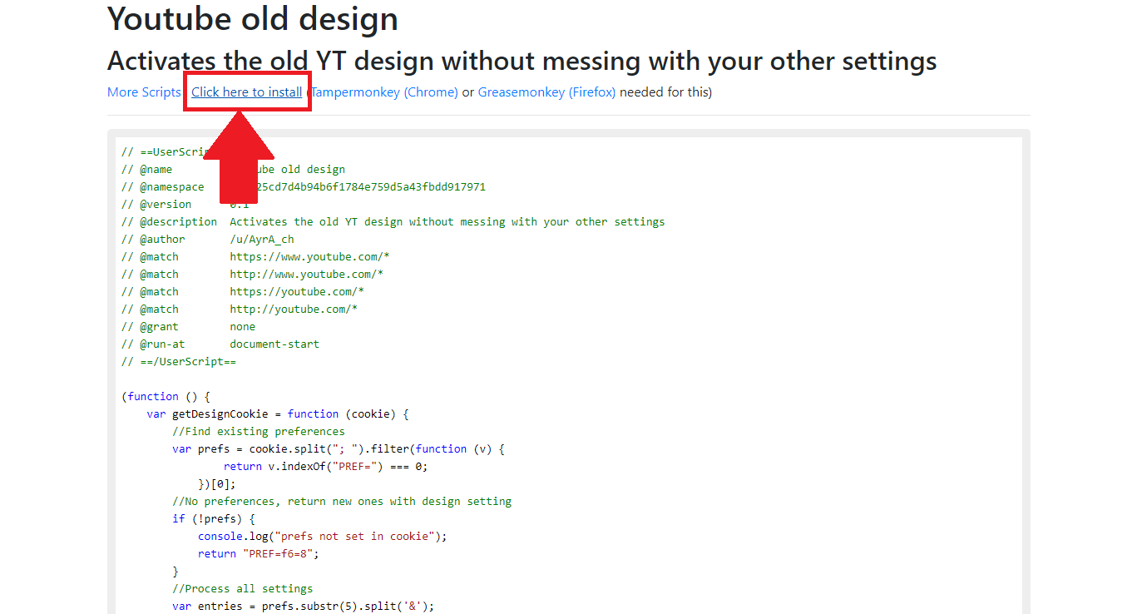
Task: Click the 'return v.indexOf("PREF=")' line
Action: tap(326, 467)
